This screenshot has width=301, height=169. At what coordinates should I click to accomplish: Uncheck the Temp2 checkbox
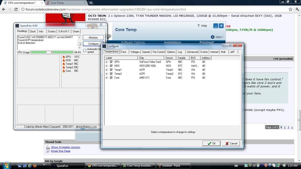pyautogui.click(x=111, y=74)
